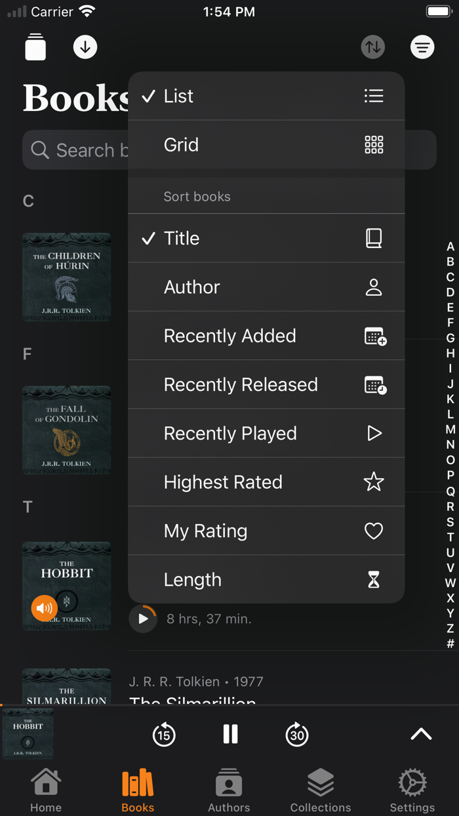Sort books by Title
459x816 pixels.
[x=266, y=238]
